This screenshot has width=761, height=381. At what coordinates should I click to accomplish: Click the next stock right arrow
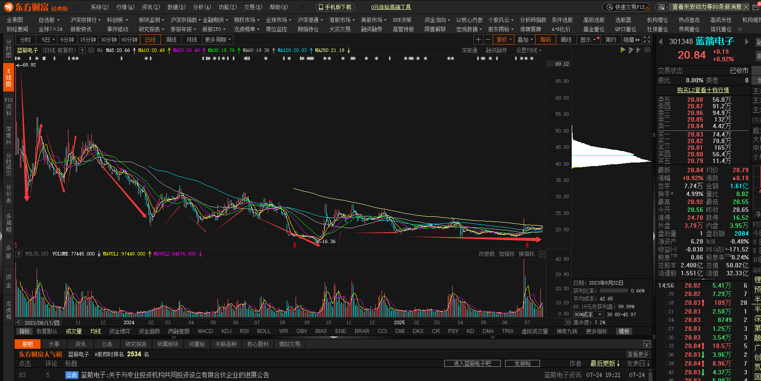tap(746, 42)
